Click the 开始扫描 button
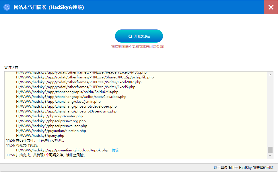This screenshot has width=278, height=172. pos(139,36)
